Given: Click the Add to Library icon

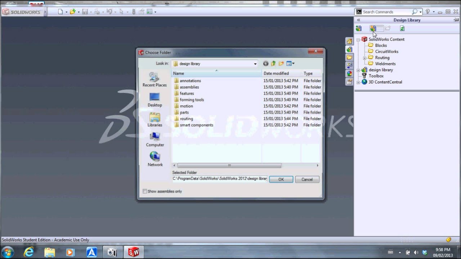Looking at the screenshot, I should [x=359, y=28].
